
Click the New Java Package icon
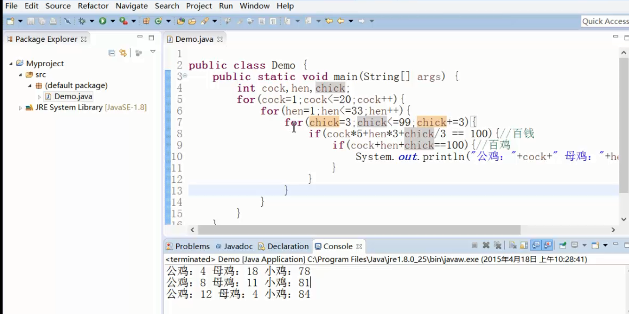146,21
